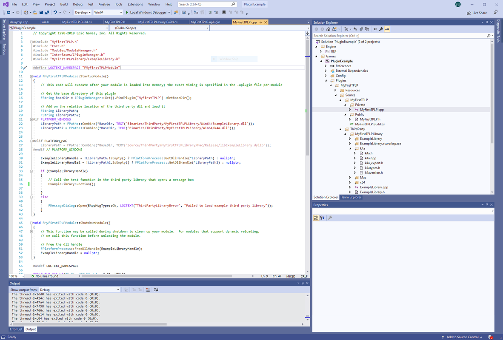Select MyFirstTPLP.Build.cs in Solution Explorer
503x340 pixels.
(x=370, y=124)
